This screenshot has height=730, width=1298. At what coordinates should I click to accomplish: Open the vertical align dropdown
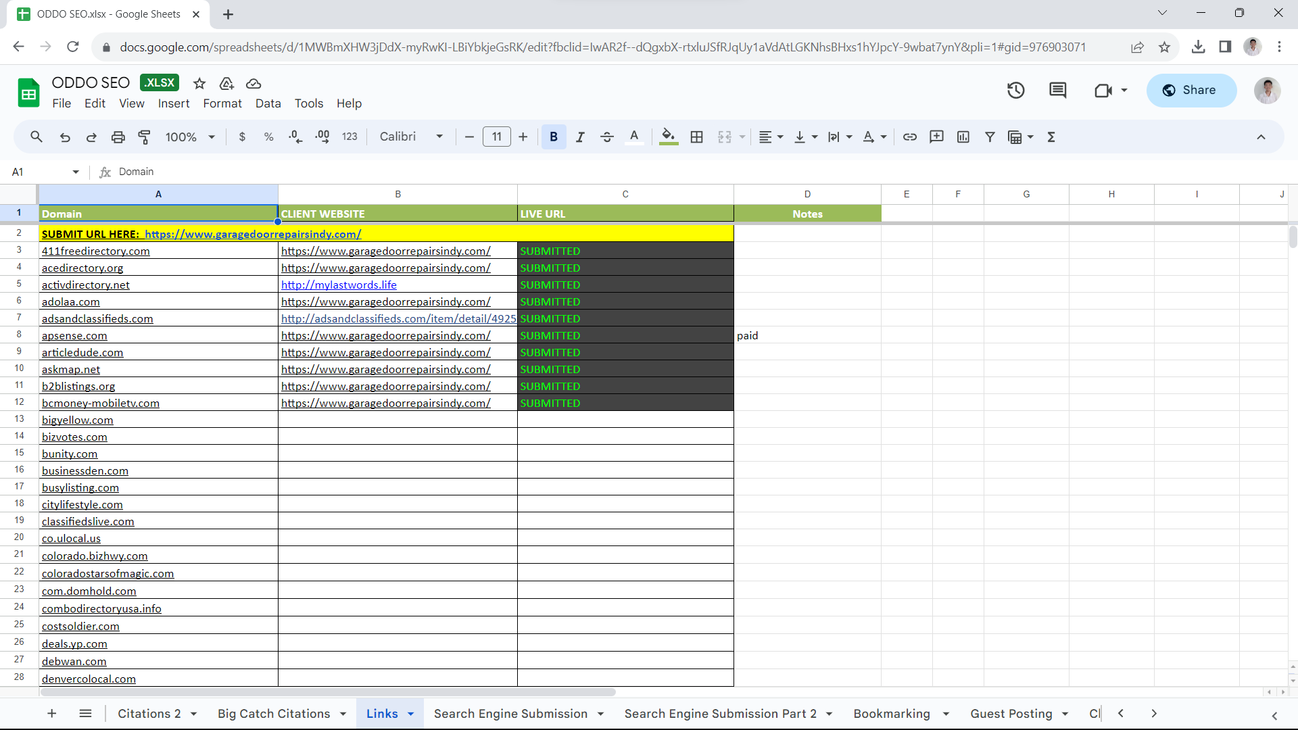(806, 137)
